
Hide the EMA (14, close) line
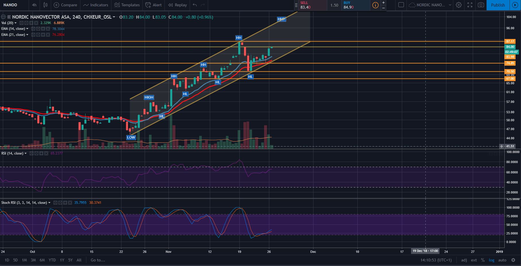click(33, 29)
